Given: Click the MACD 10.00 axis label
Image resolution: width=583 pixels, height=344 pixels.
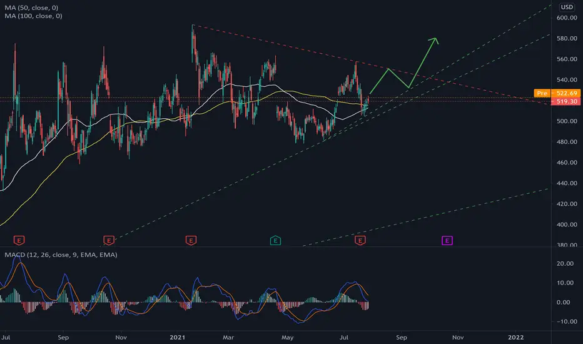Looking at the screenshot, I should tap(565, 283).
